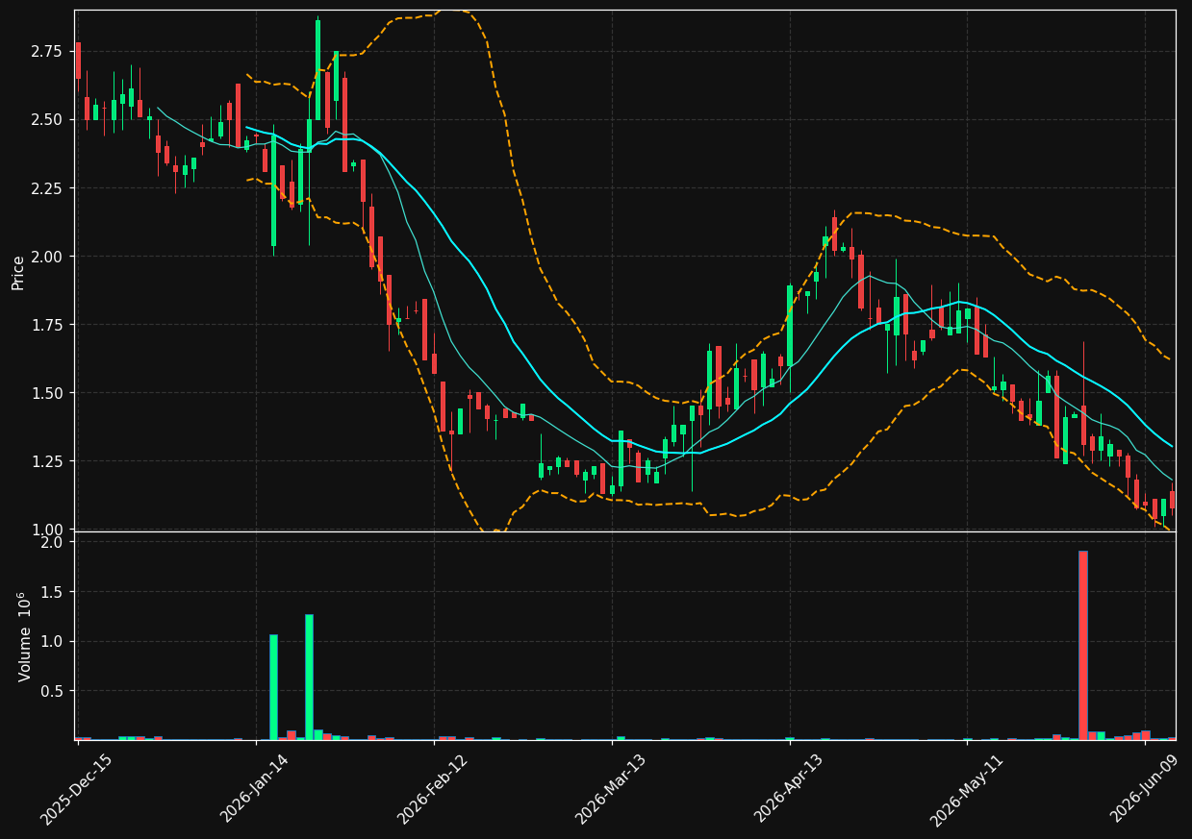The height and width of the screenshot is (839, 1192).
Task: Click the 2026-Apr-13 date label
Action: coord(788,789)
